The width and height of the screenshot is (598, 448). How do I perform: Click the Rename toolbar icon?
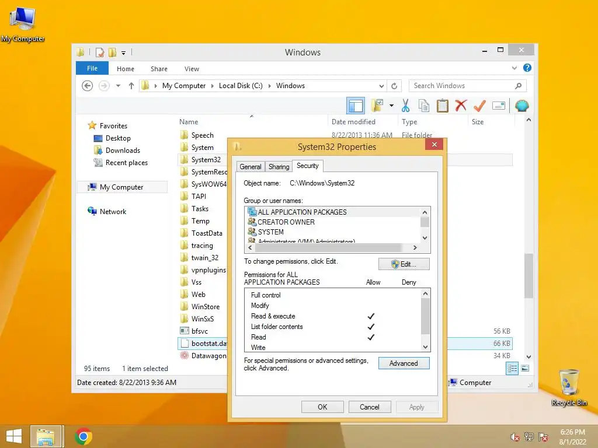coord(499,106)
